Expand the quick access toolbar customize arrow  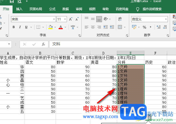(x=27, y=1)
